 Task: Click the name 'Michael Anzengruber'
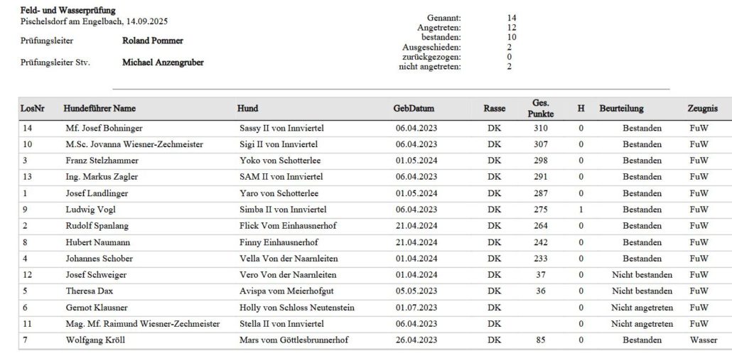[163, 63]
